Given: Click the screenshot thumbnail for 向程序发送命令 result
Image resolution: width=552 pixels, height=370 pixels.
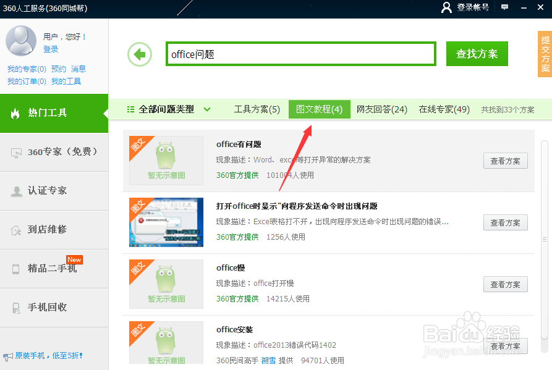Looking at the screenshot, I should pos(166,222).
